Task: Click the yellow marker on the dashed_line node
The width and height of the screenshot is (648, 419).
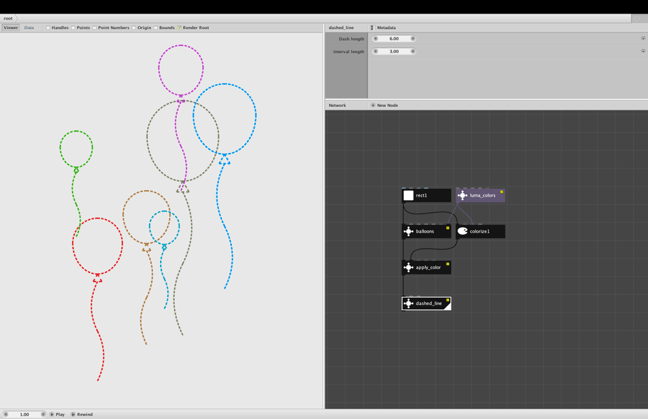Action: tap(448, 300)
